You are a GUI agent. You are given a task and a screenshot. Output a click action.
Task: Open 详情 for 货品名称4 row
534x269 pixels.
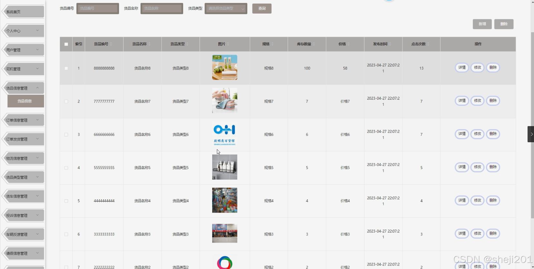(x=462, y=200)
